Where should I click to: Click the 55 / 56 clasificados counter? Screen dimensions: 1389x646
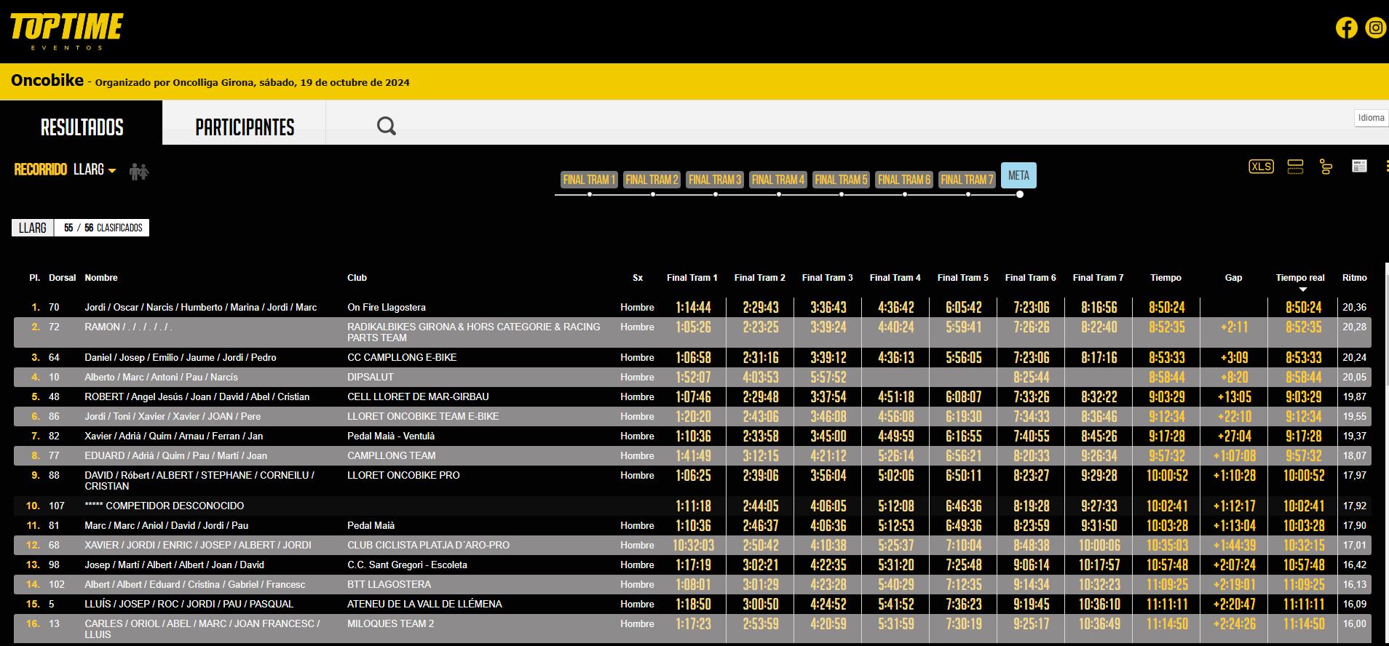point(103,228)
